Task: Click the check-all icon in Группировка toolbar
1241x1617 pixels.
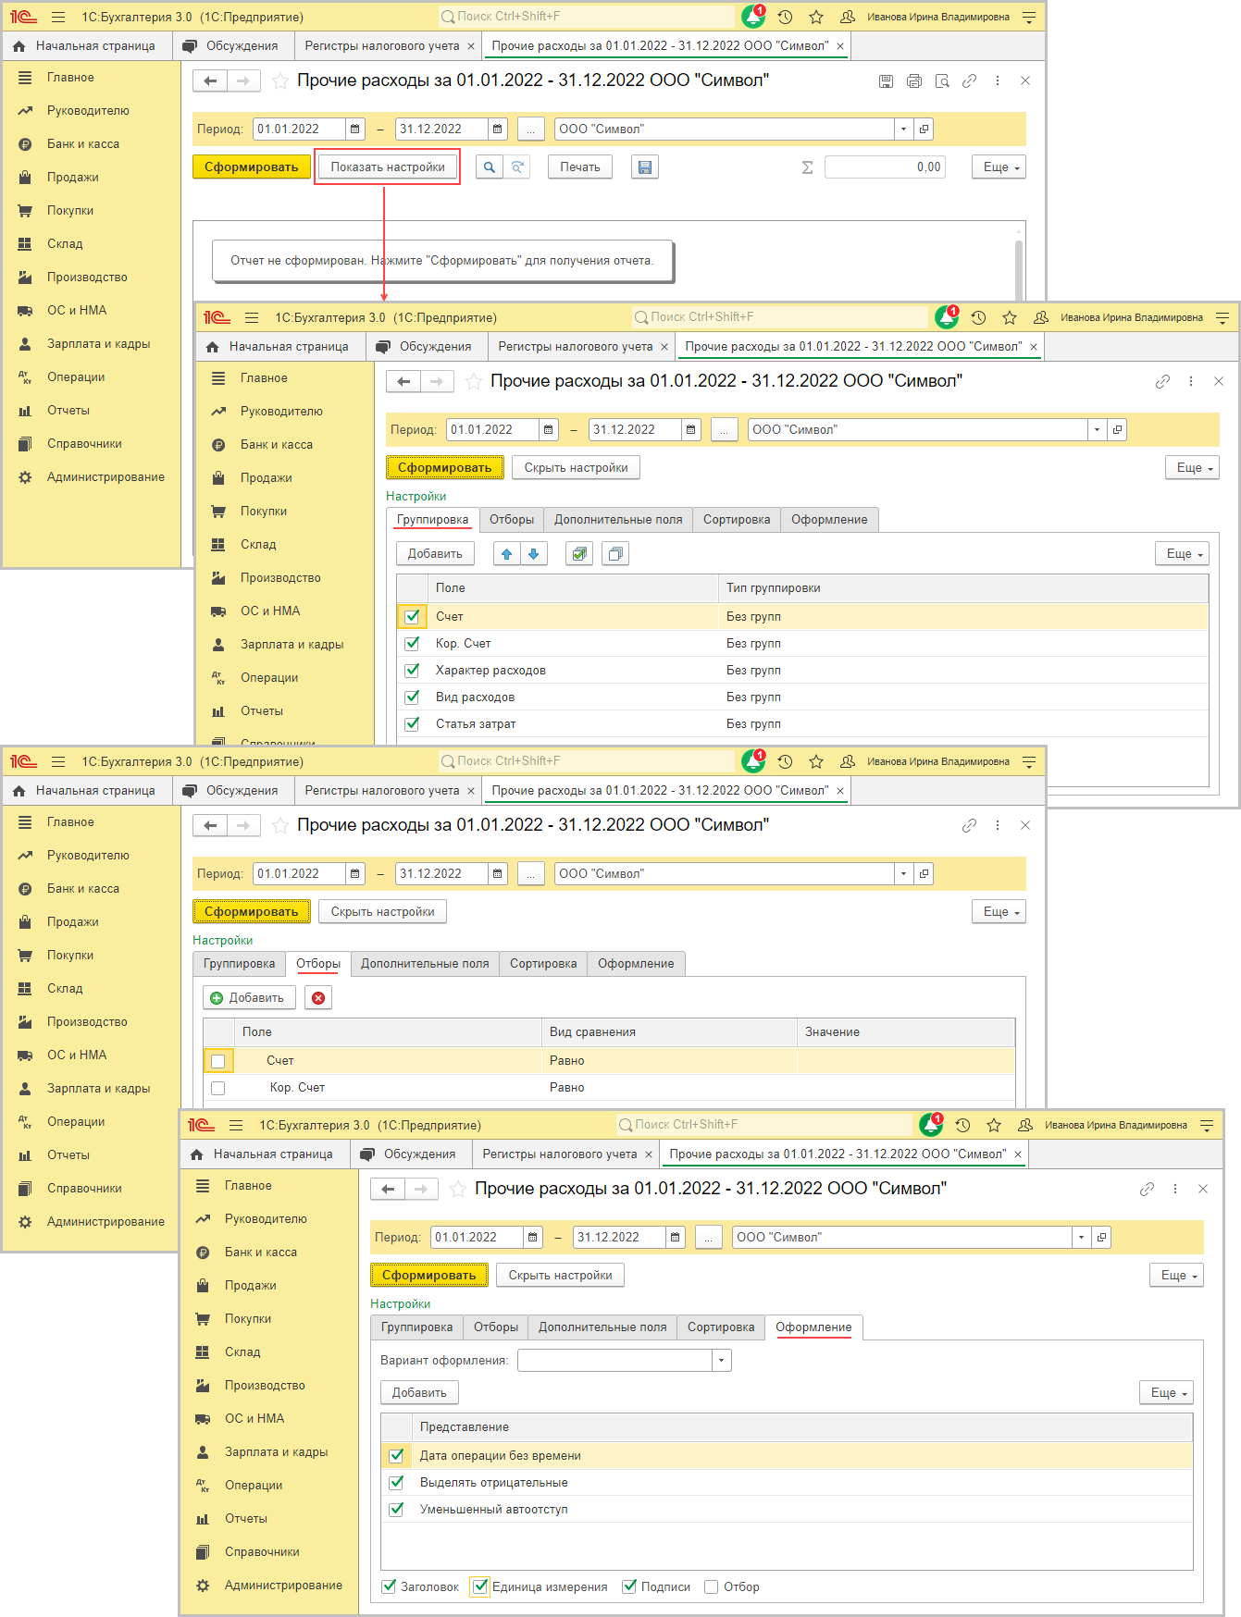Action: 579,554
